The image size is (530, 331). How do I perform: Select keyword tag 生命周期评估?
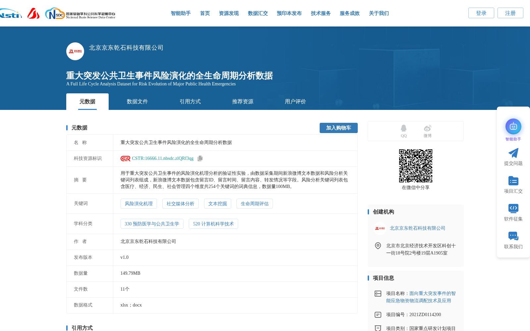(255, 204)
